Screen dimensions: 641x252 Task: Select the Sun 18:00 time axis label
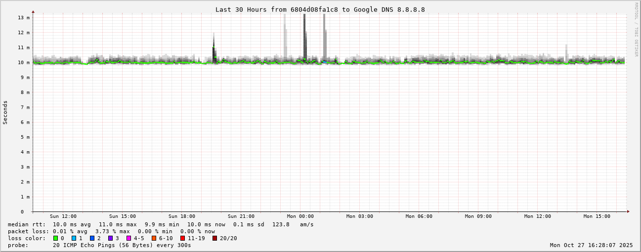pos(182,216)
